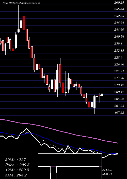
Task: Click the <<Live MACD label
Action: point(107,172)
